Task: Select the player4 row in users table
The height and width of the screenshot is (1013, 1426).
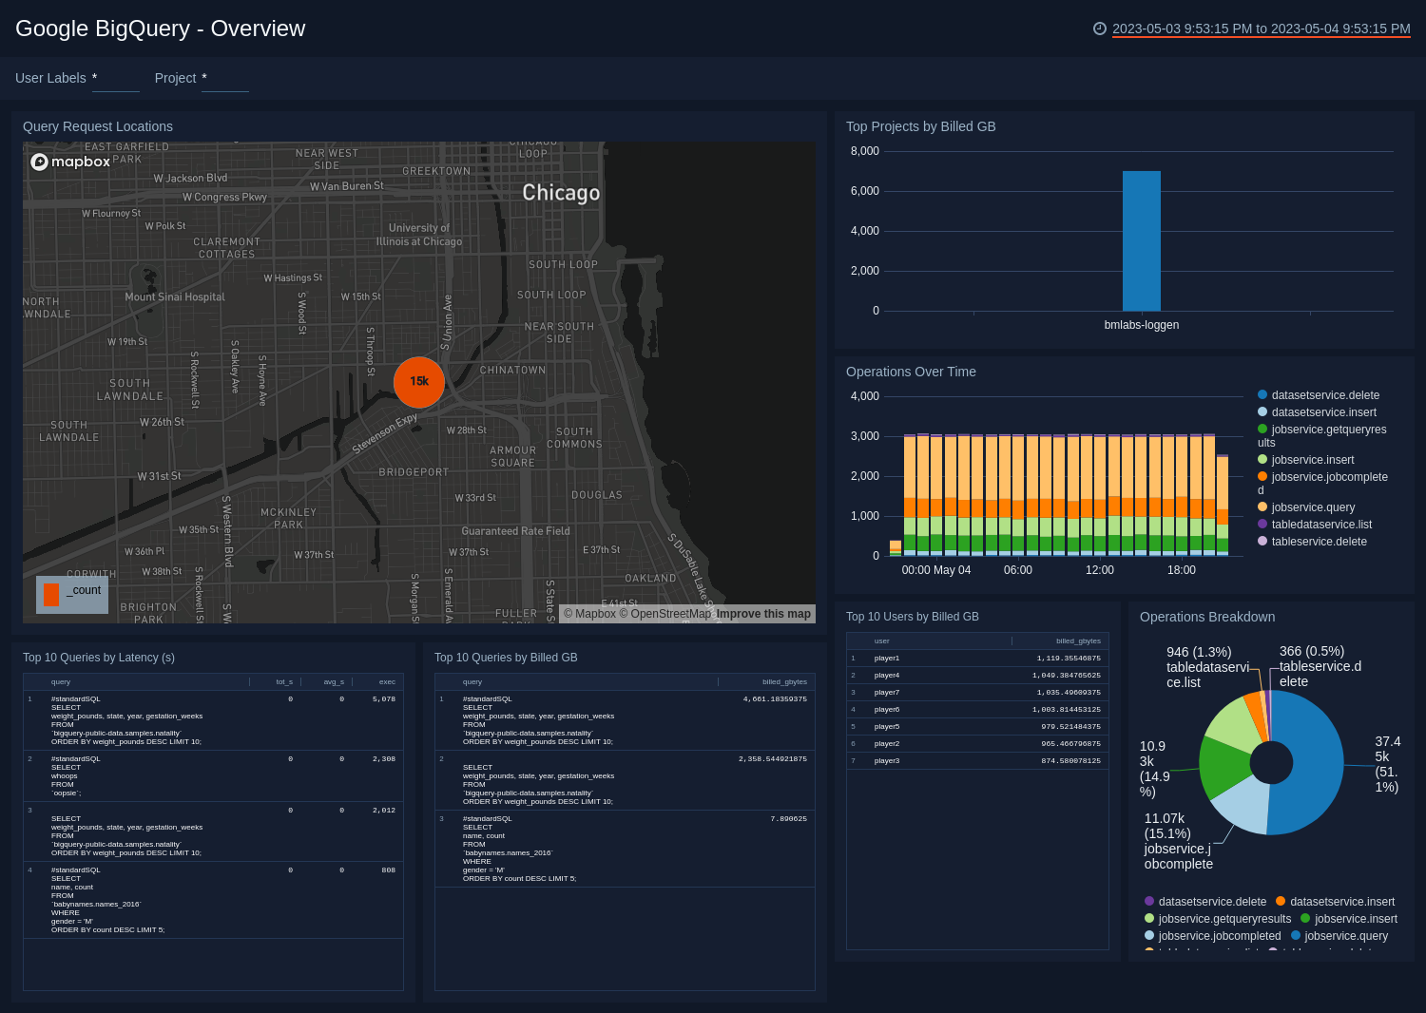Action: point(977,676)
